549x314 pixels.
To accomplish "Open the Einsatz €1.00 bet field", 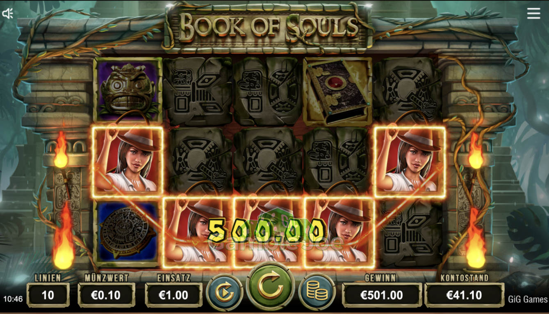I will click(173, 295).
